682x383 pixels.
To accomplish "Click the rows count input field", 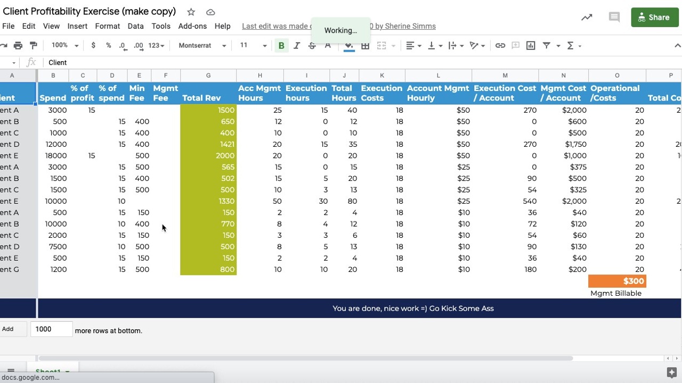I will pos(51,329).
